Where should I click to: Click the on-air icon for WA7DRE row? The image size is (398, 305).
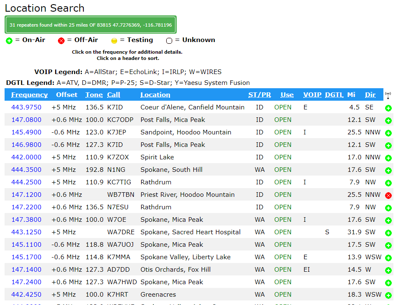point(388,233)
